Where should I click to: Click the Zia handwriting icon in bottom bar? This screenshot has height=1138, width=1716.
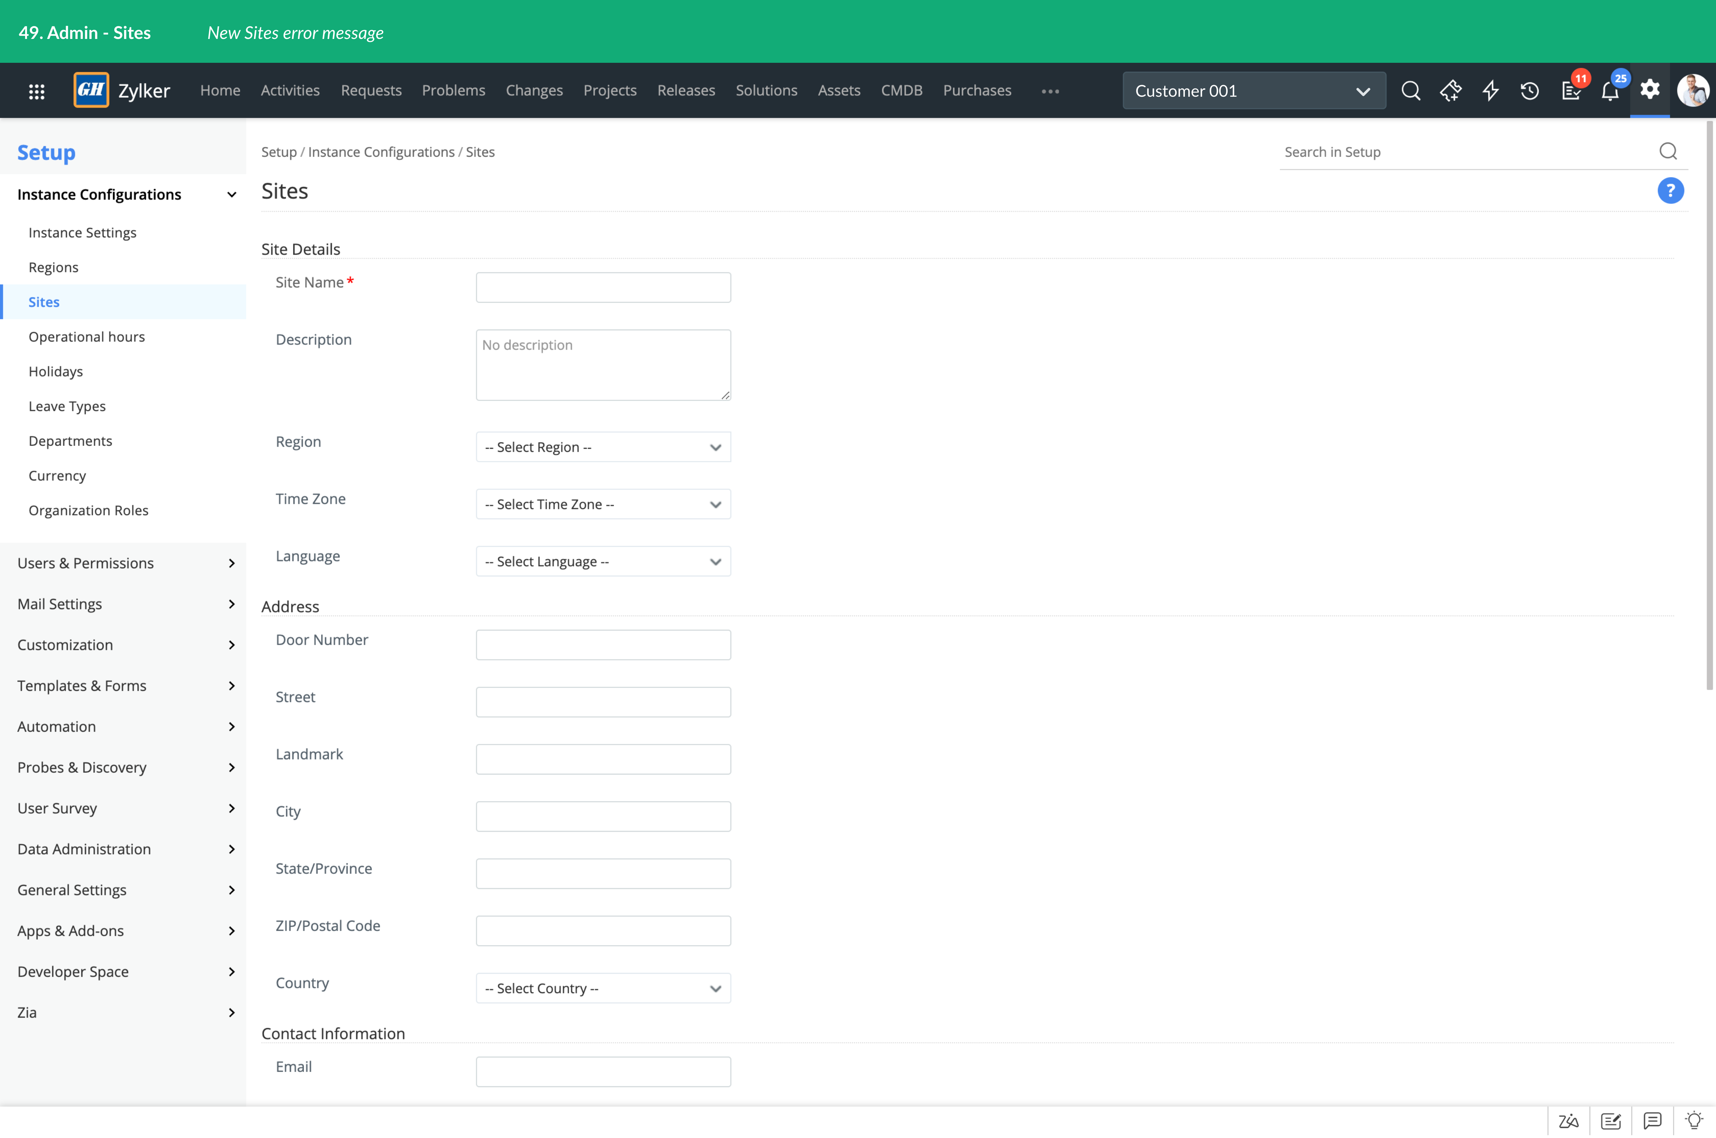pos(1569,1121)
